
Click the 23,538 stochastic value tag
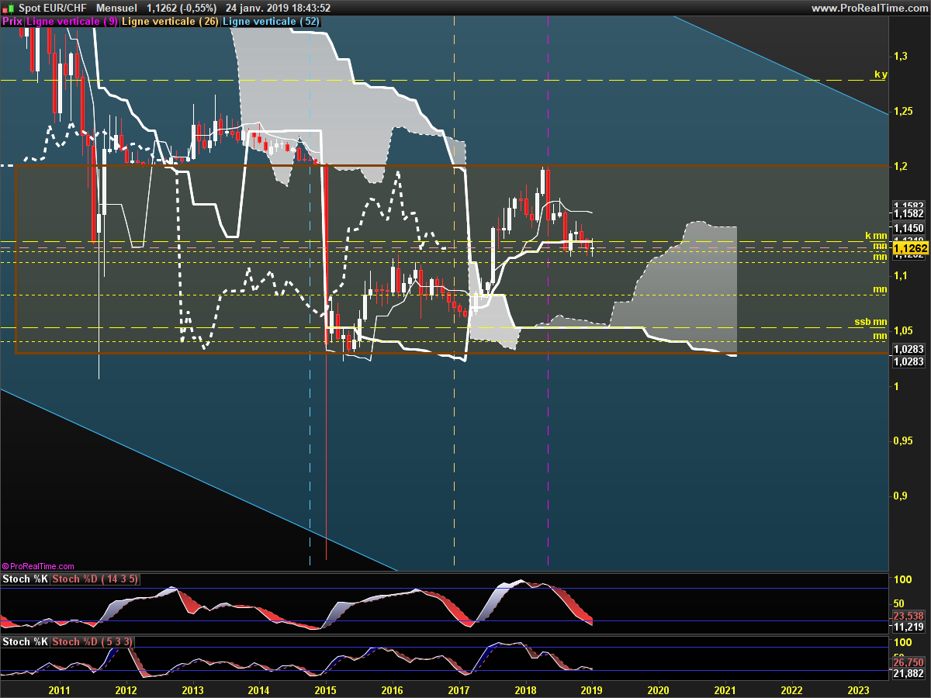tap(909, 616)
